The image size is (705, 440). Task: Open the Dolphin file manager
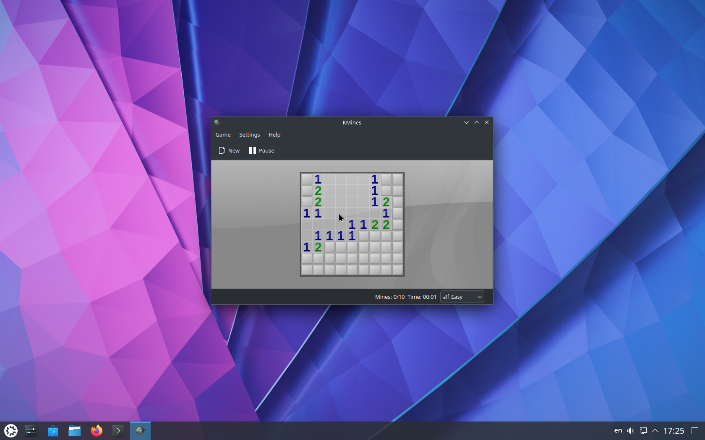[x=75, y=431]
